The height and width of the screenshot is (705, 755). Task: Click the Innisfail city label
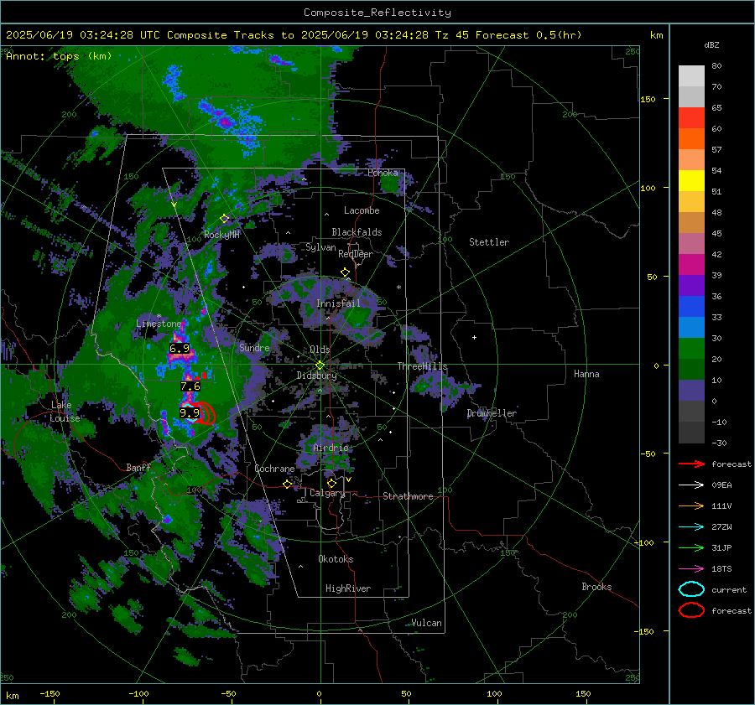click(x=338, y=303)
